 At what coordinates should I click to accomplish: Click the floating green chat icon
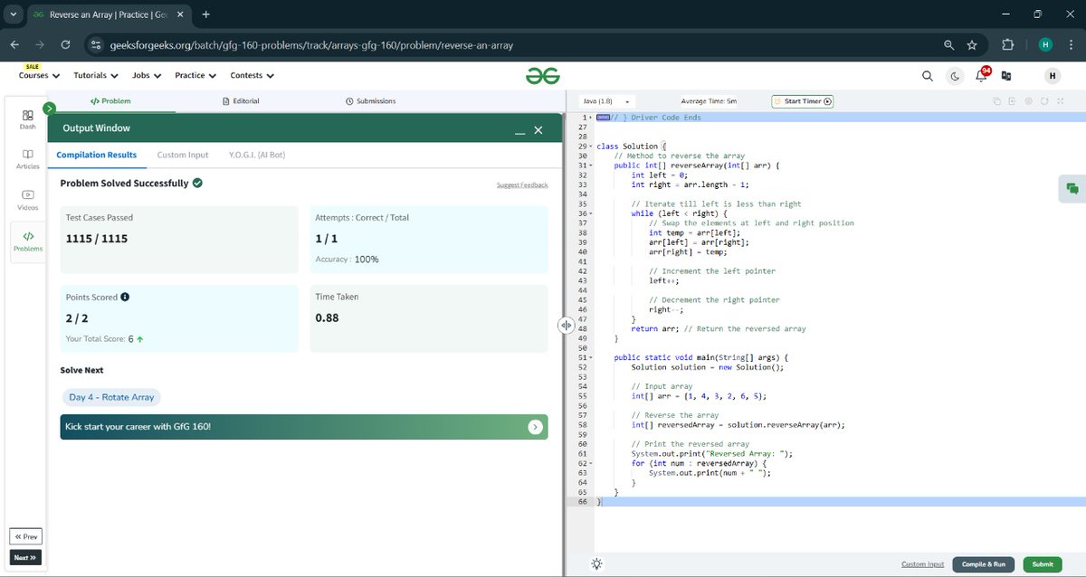pos(1072,188)
